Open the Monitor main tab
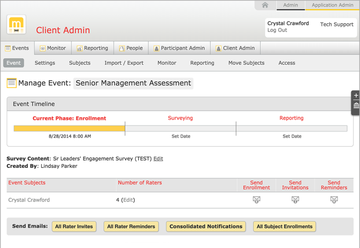 tap(52, 48)
